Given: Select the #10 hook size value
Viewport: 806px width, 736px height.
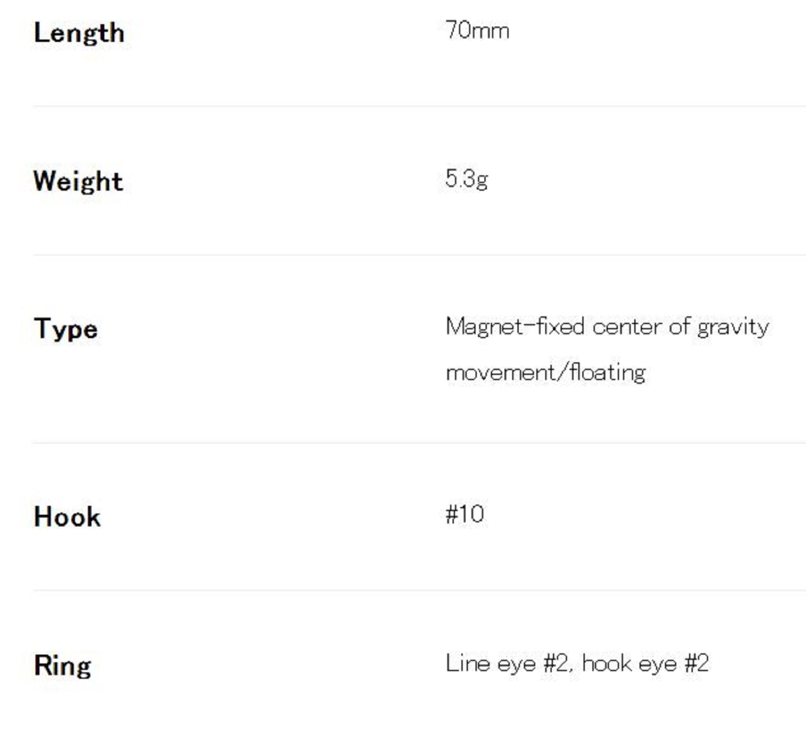Looking at the screenshot, I should click(x=465, y=514).
